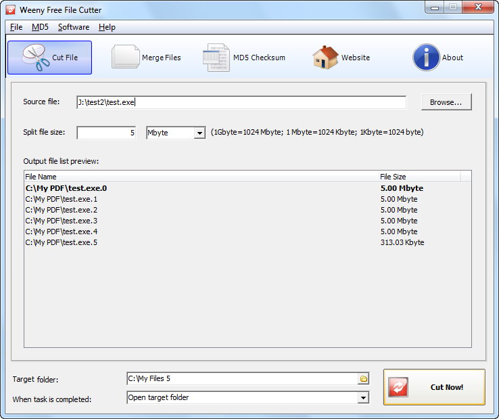This screenshot has width=499, height=419.
Task: Select row C:\My PDF\test.exe.1
Action: pos(247,199)
